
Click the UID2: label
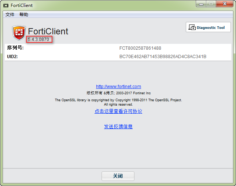click(x=12, y=57)
